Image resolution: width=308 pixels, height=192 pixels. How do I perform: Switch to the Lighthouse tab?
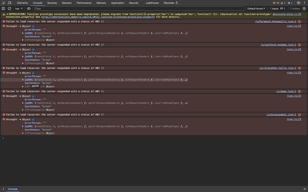[152, 3]
